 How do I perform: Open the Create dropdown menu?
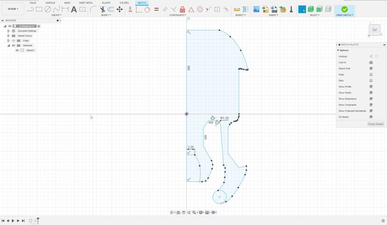[x=56, y=15]
